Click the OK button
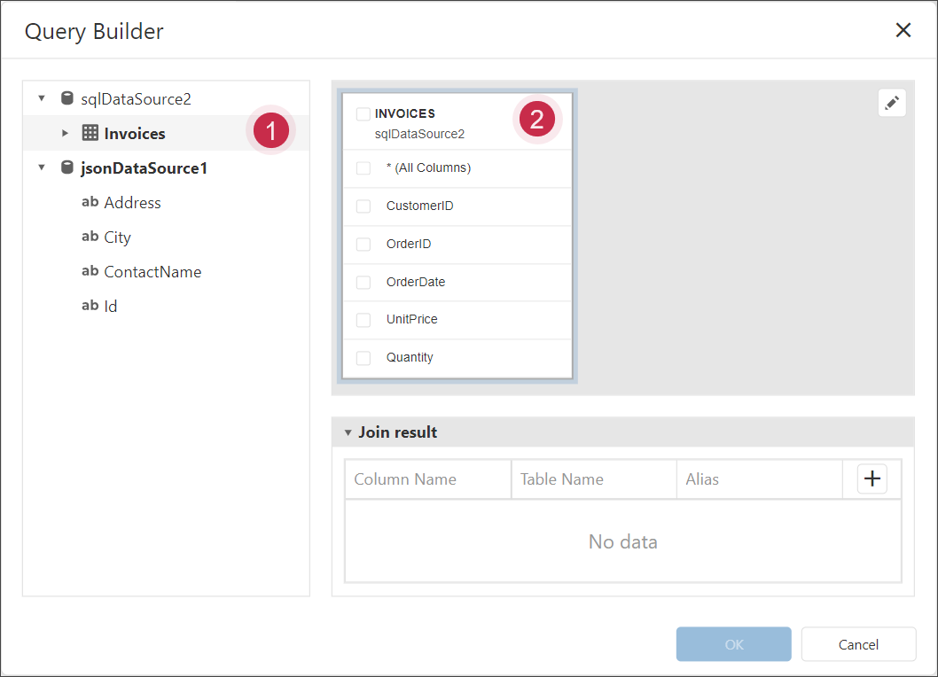 733,644
